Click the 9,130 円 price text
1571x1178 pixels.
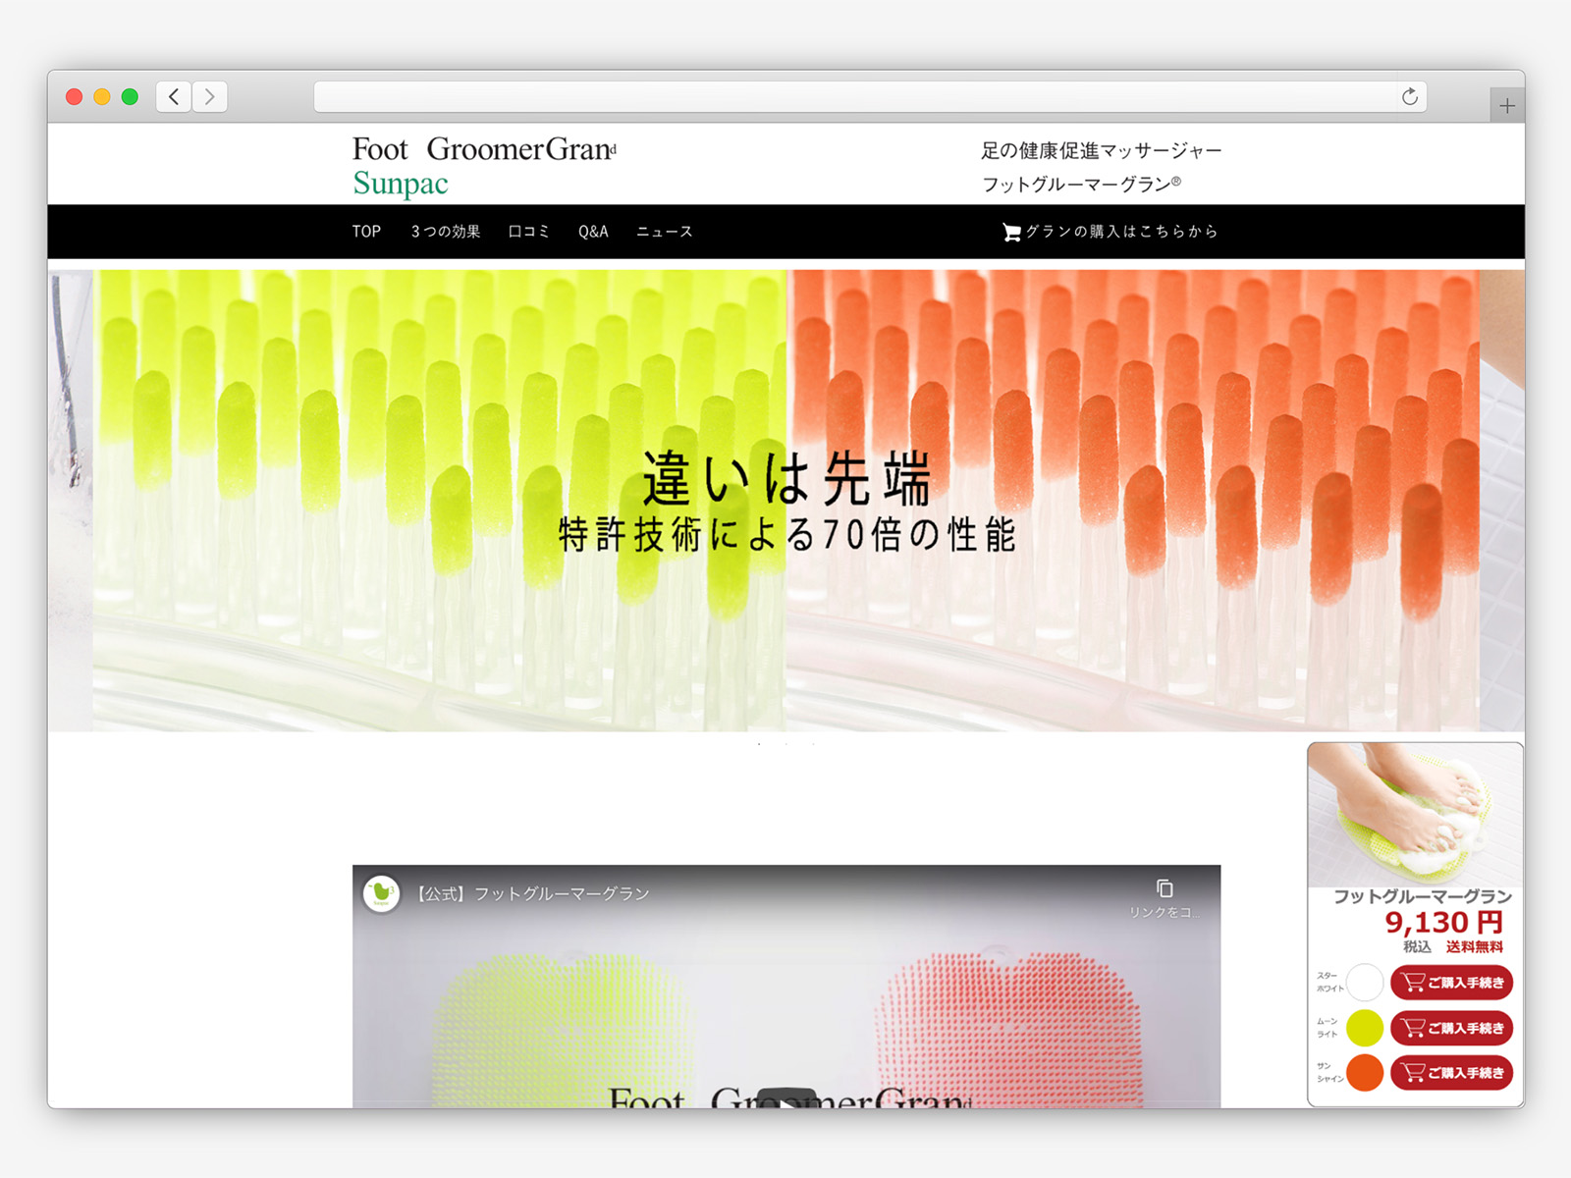[1443, 923]
